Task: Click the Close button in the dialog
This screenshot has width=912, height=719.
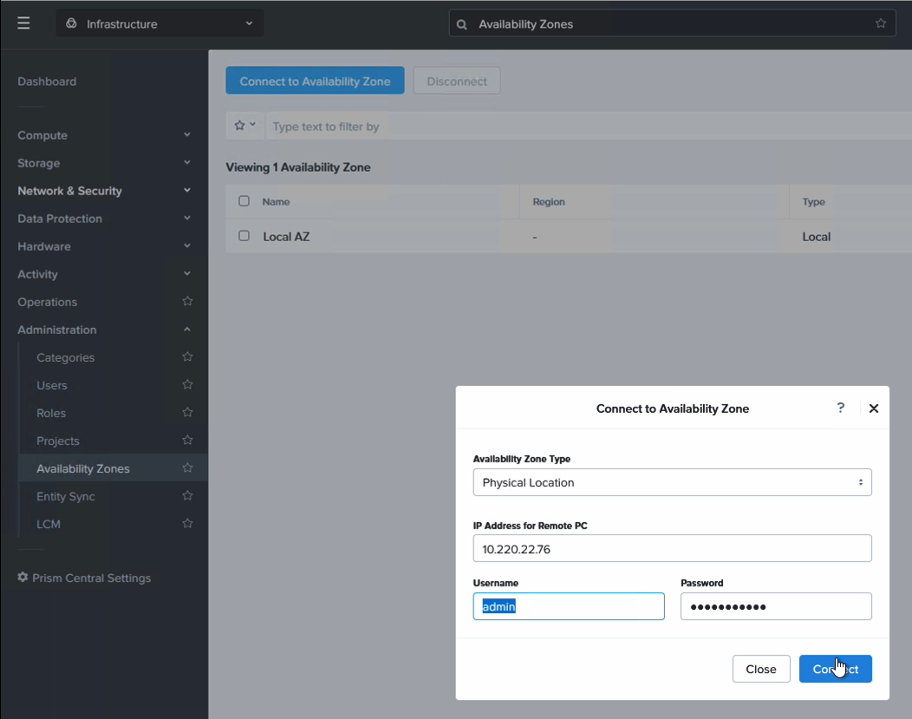Action: click(x=761, y=669)
